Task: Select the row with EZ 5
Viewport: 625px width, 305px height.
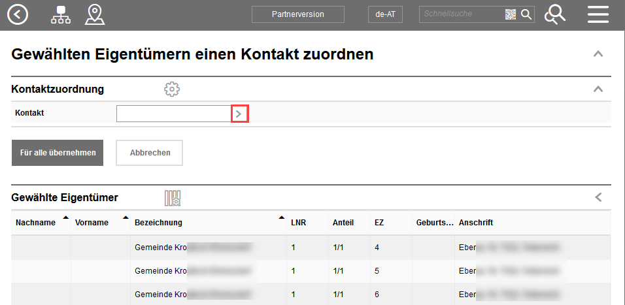Action: click(311, 271)
